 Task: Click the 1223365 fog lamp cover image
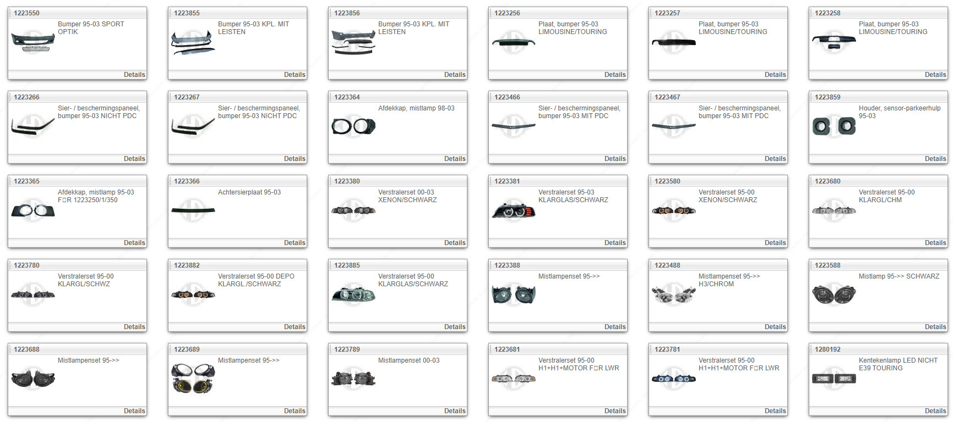(33, 210)
